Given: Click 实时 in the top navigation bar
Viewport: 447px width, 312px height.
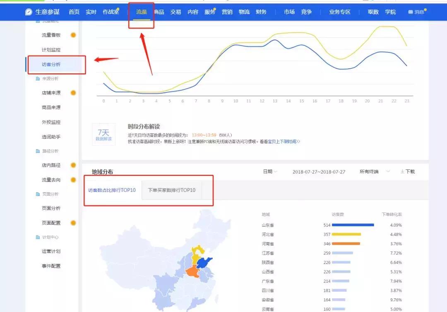Looking at the screenshot, I should point(91,12).
